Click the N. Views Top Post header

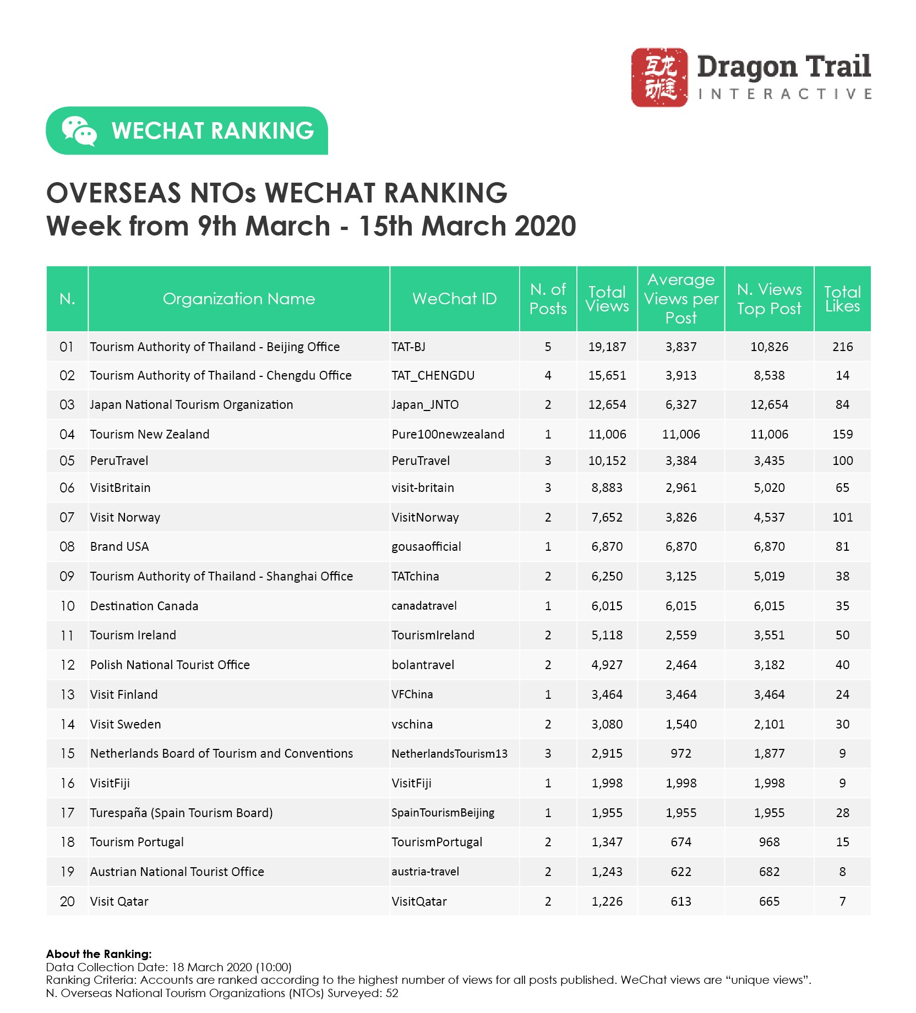(x=769, y=299)
